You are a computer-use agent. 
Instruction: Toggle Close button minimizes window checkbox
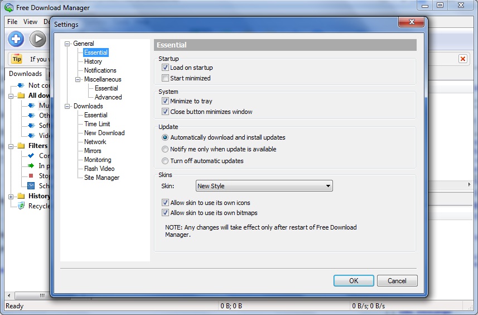point(165,111)
